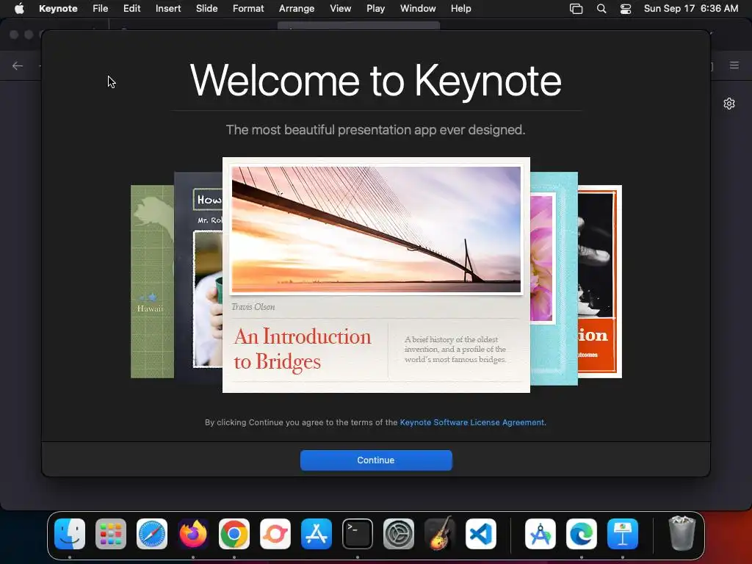Viewport: 752px width, 564px height.
Task: Launch Microsoft Edge from the Dock
Action: 582,534
